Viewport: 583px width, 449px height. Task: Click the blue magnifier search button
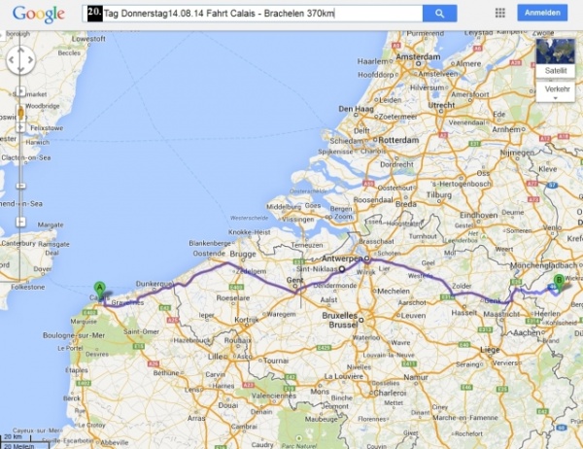coord(439,14)
